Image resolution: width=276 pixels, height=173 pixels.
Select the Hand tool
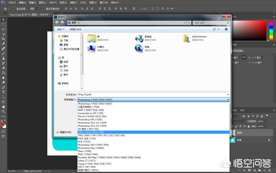point(3,106)
